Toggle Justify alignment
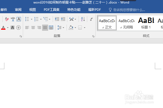 [45, 28]
